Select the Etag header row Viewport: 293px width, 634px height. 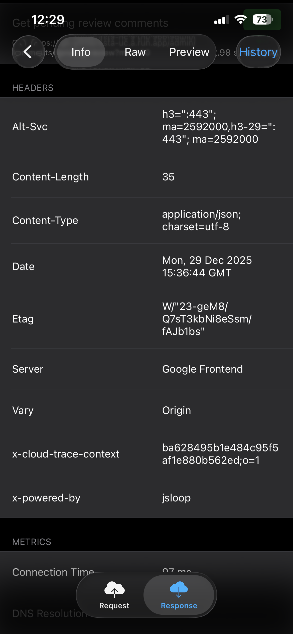coord(146,319)
